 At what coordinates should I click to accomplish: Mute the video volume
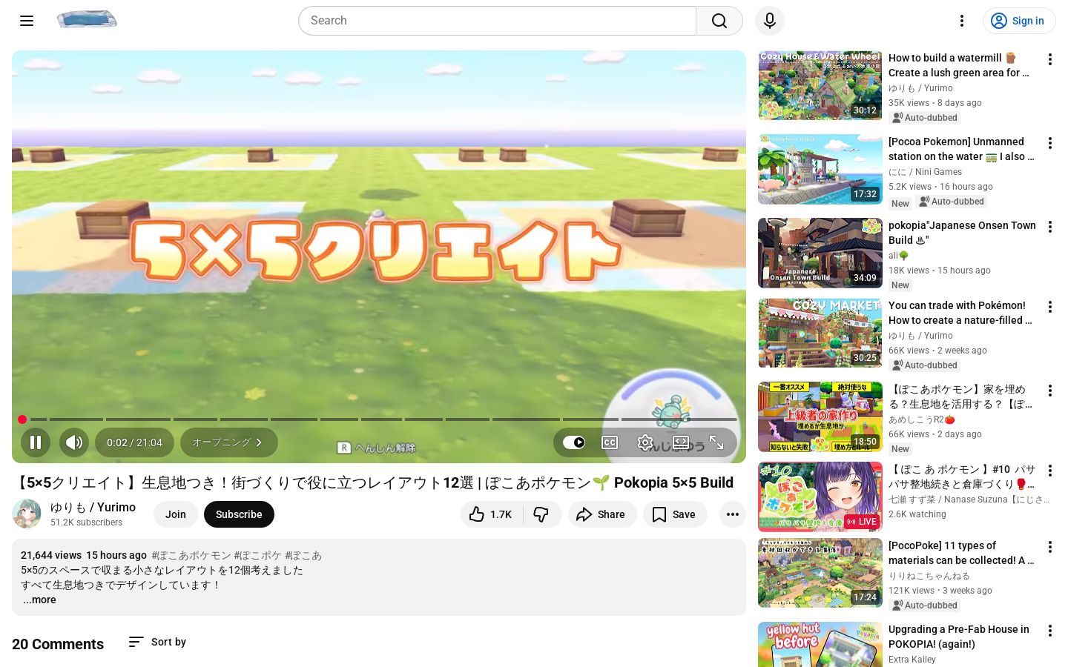click(74, 442)
